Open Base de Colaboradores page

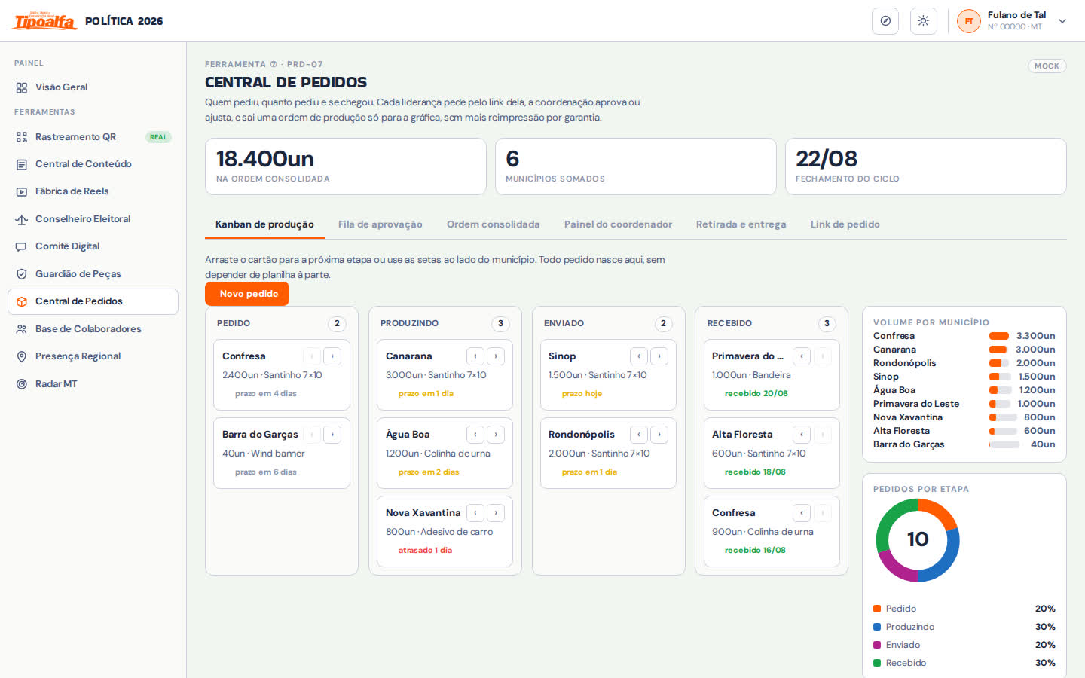[93, 329]
